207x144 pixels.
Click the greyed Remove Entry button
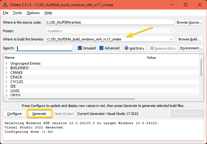pos(163,48)
